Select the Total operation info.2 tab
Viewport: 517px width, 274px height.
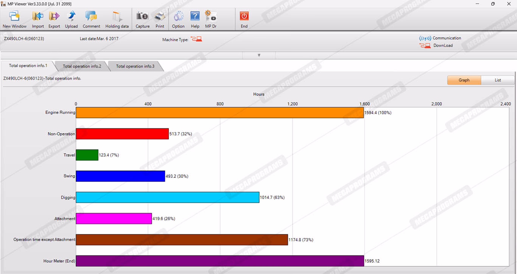[x=82, y=66]
